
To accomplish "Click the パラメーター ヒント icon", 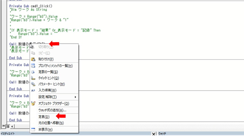I will tap(33, 84).
